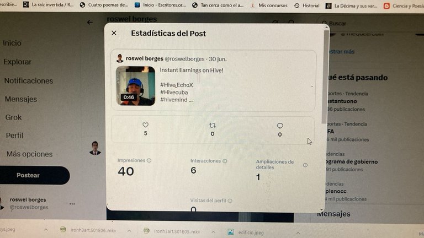Expand the Ironh3art.S01E06.mkv download chevron

(129, 231)
